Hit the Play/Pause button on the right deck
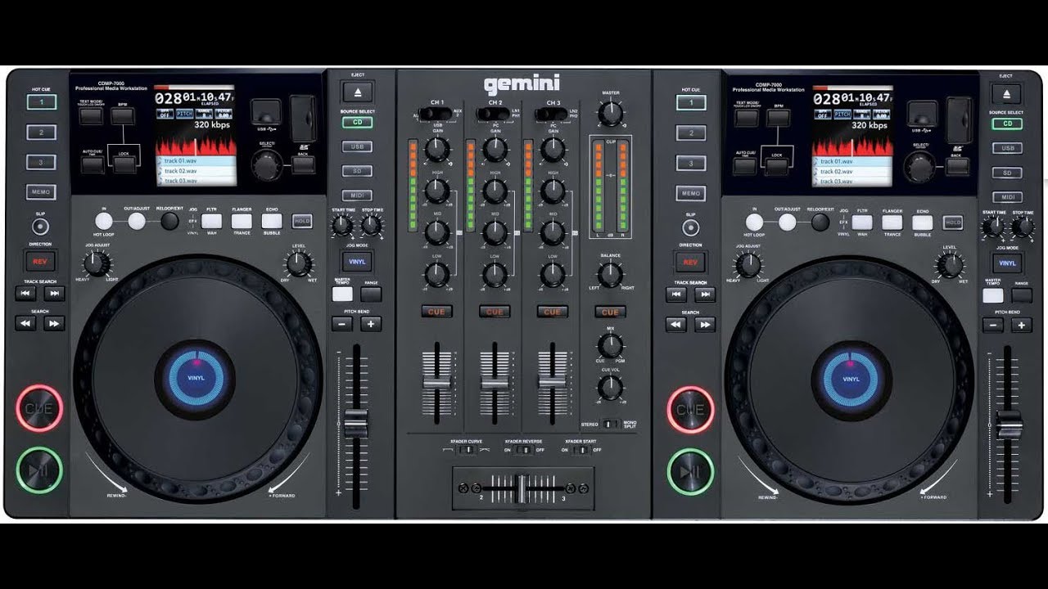Image resolution: width=1048 pixels, height=589 pixels. (x=690, y=471)
